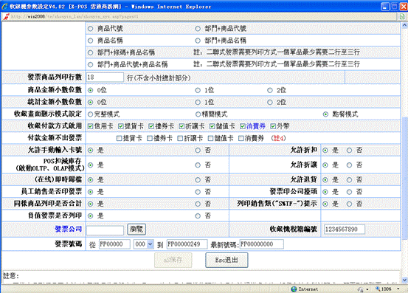Select 2位 for 商品金額小數位數
408x293 pixels.
[x=270, y=90]
